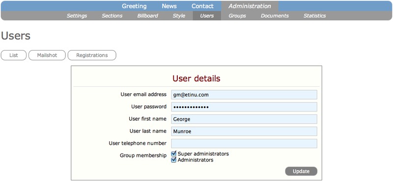Click the Group membership label
The width and height of the screenshot is (393, 182).
tap(143, 156)
